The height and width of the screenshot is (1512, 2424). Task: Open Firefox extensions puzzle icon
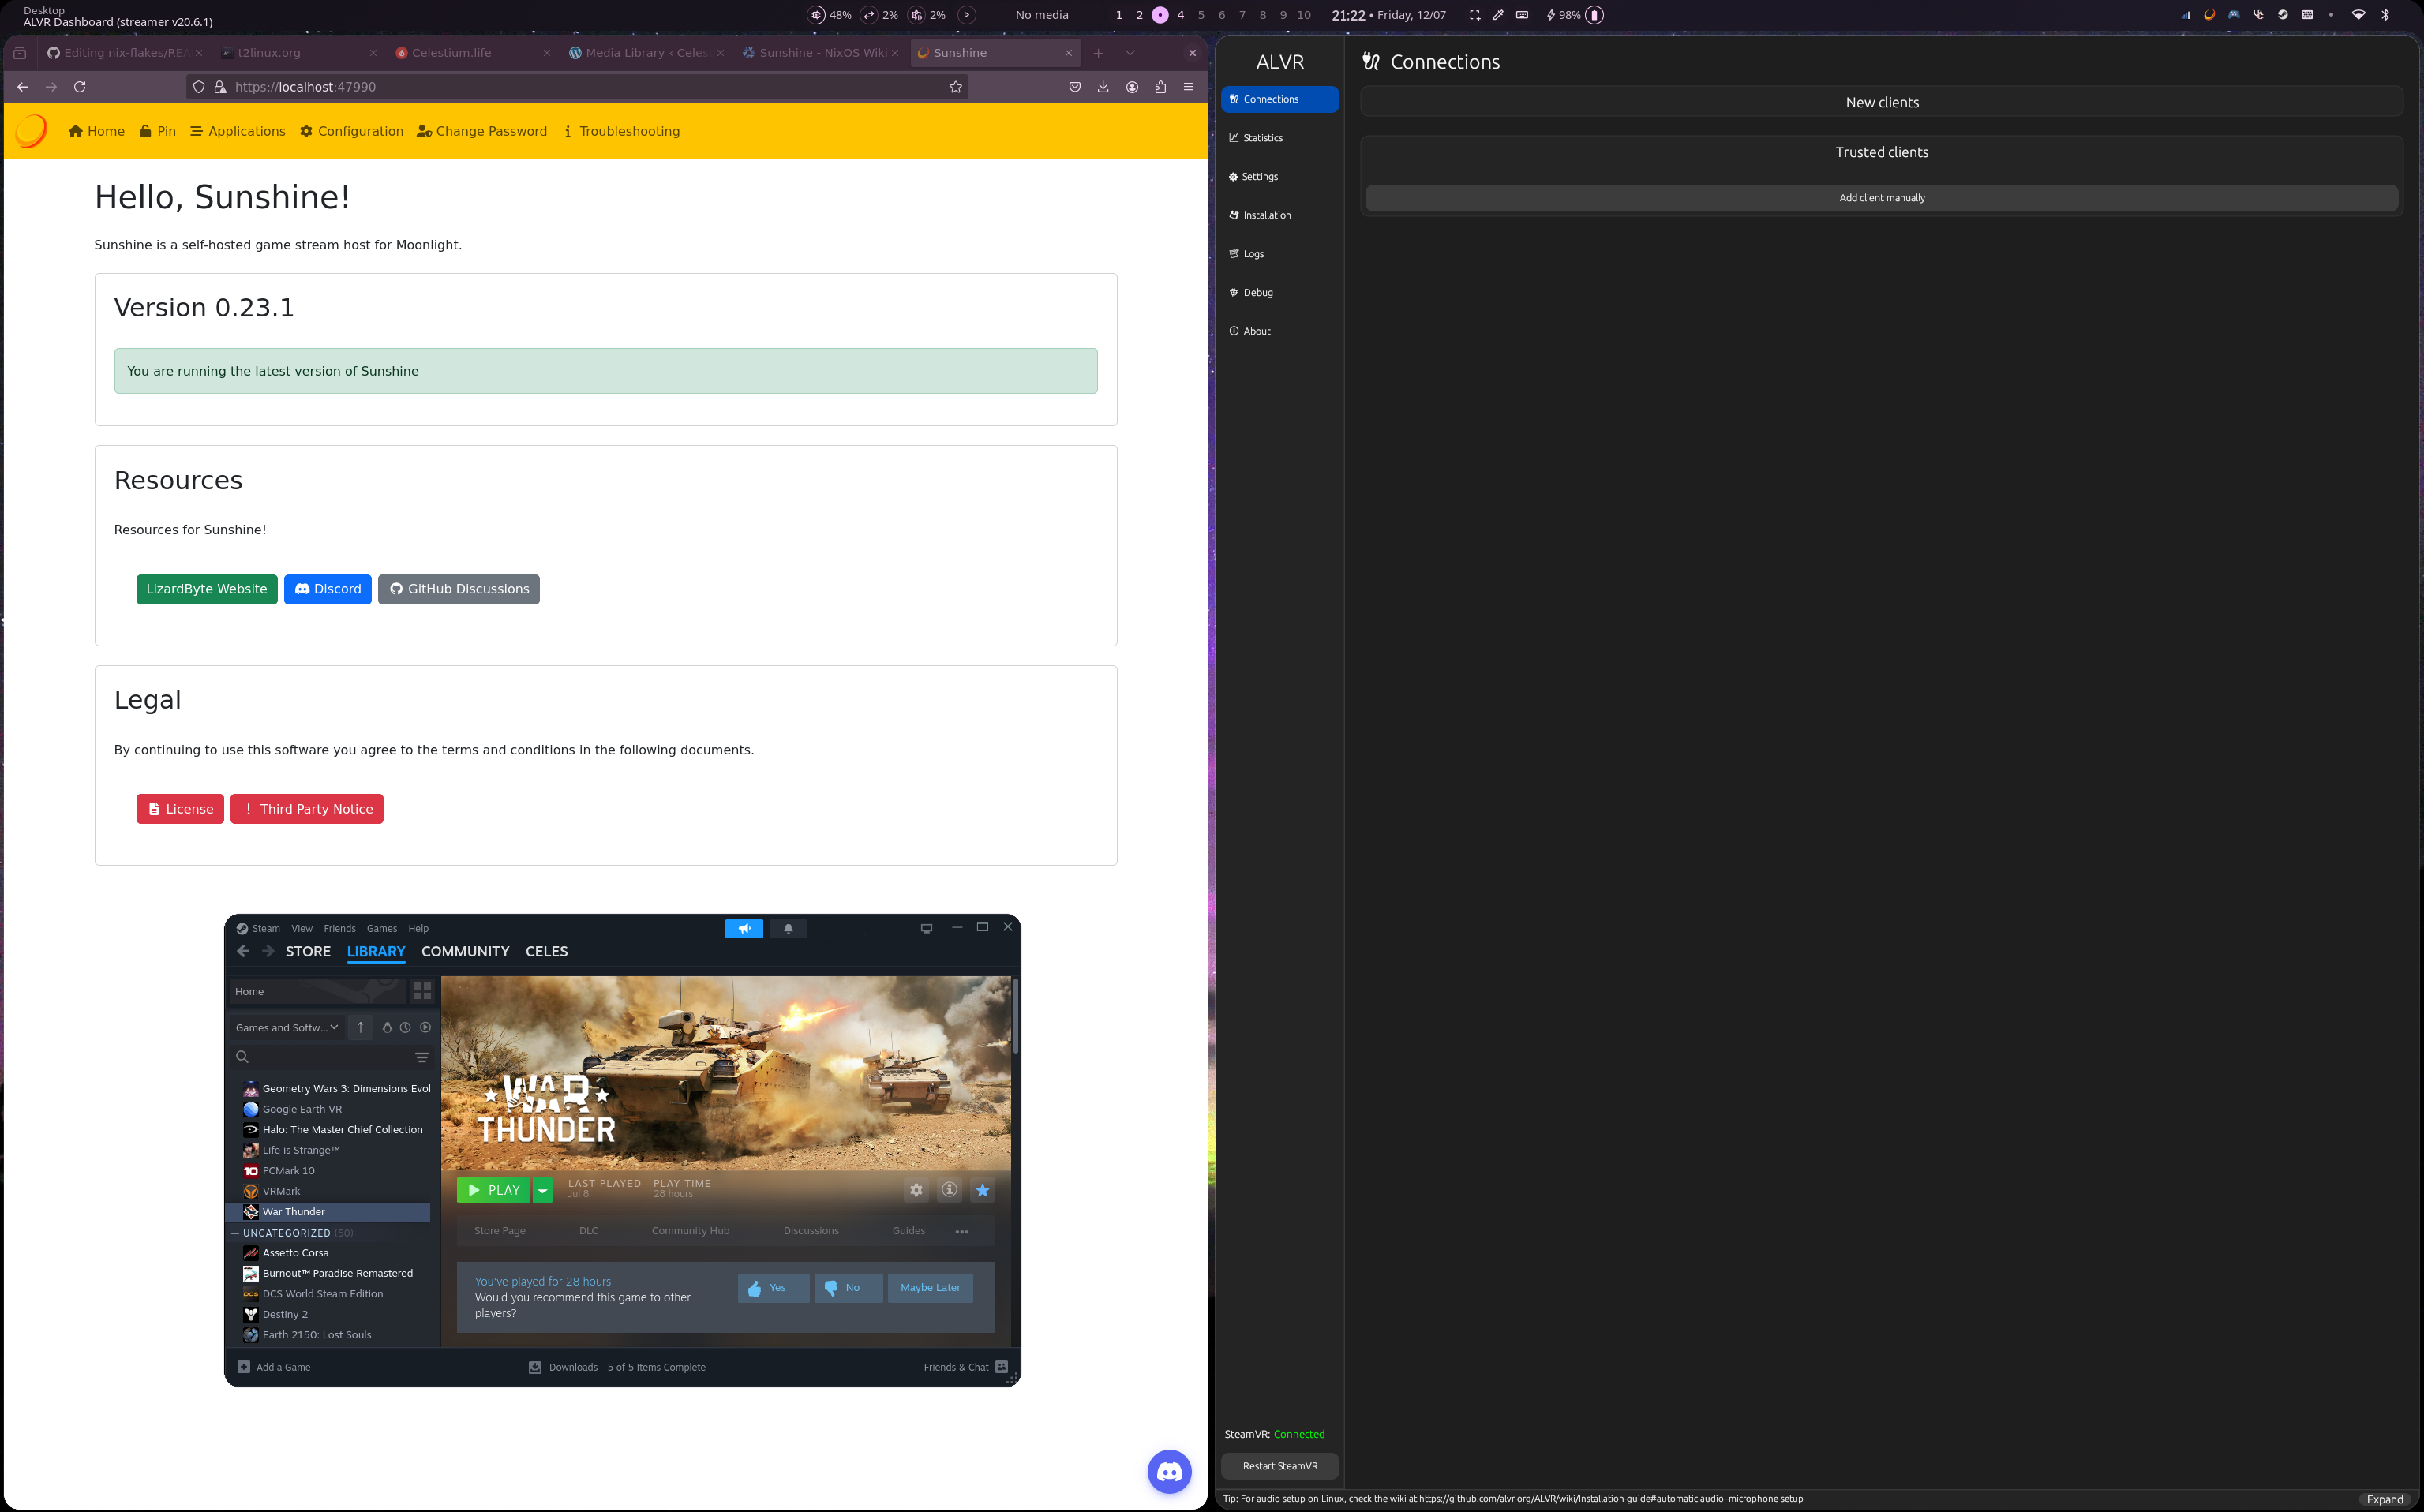pos(1160,87)
